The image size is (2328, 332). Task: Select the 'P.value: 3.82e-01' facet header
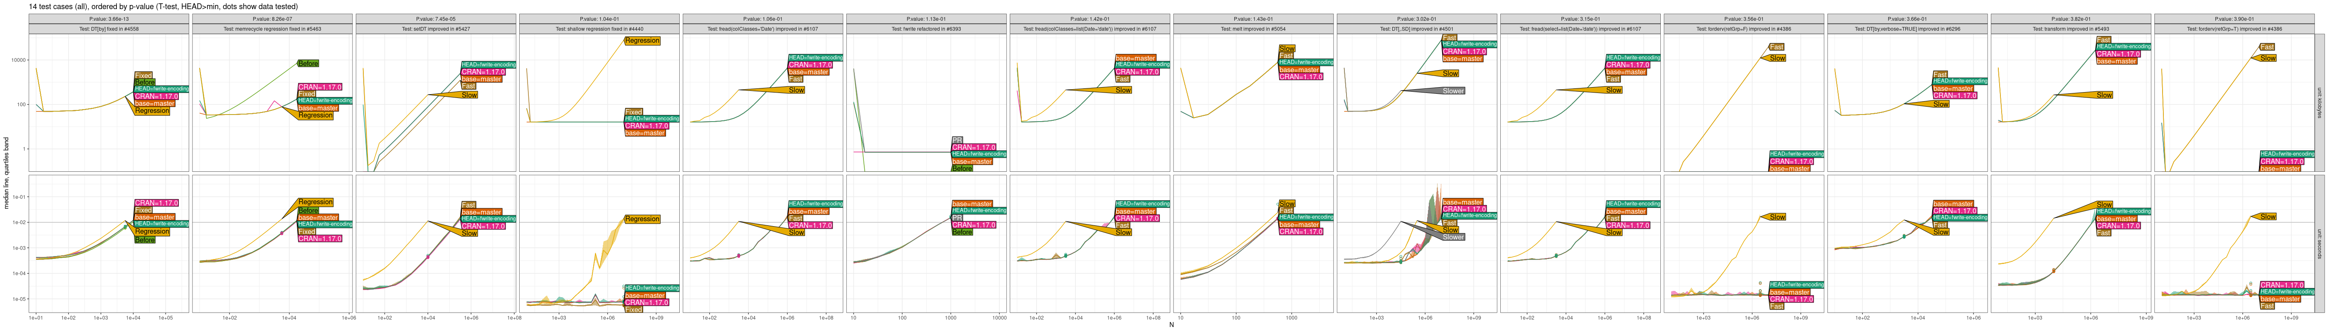[2072, 19]
